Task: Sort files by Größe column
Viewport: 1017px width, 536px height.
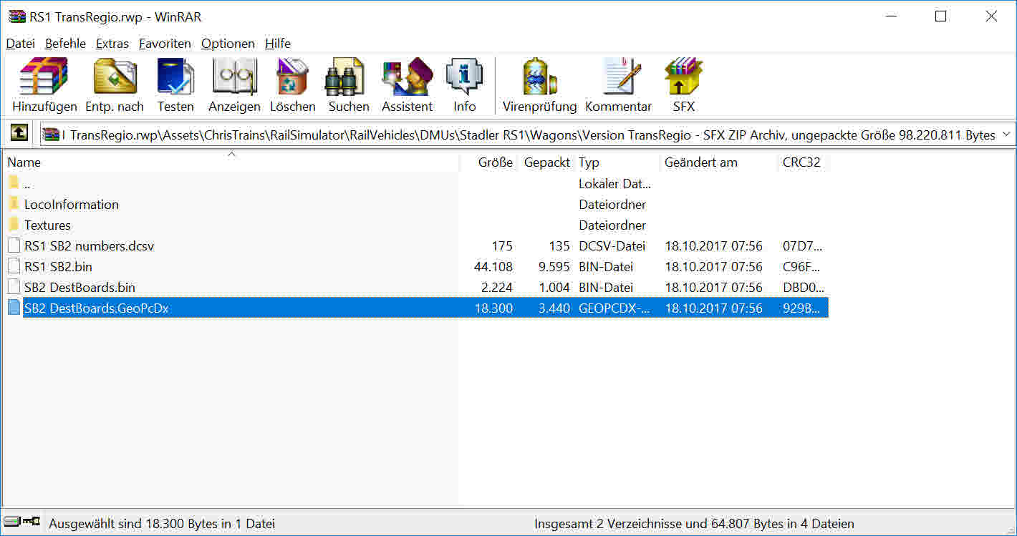Action: (x=495, y=162)
